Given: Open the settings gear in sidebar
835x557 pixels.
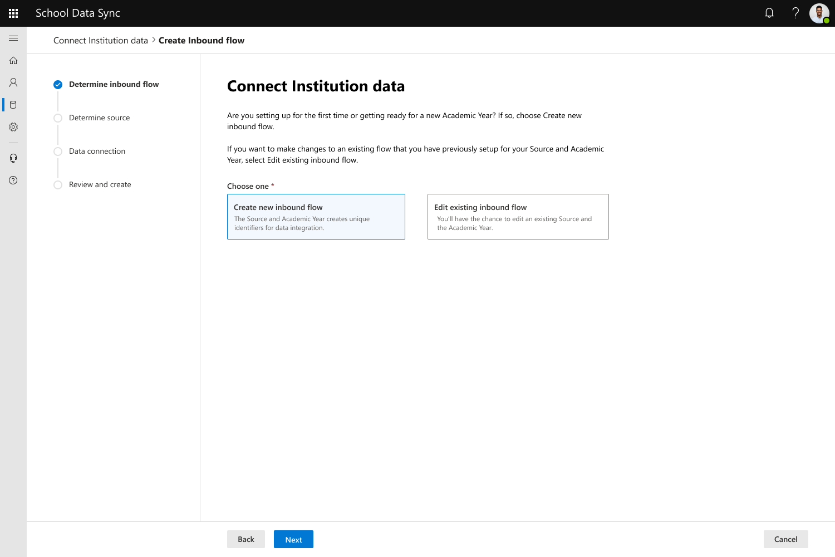Looking at the screenshot, I should (x=13, y=127).
